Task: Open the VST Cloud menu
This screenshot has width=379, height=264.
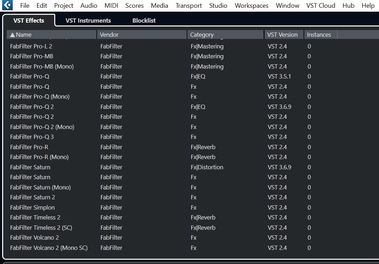Action: [321, 6]
